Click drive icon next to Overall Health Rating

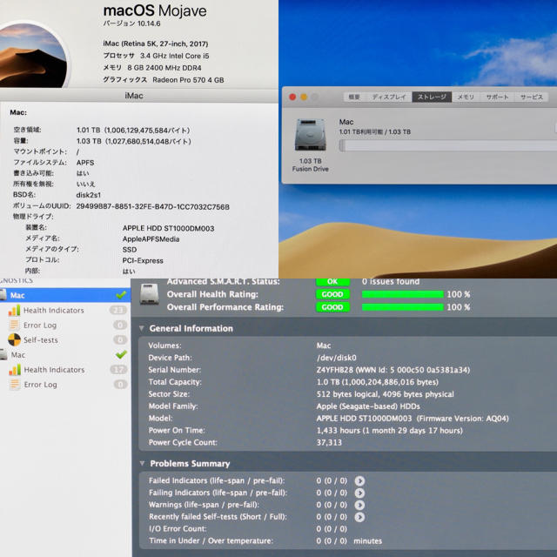pos(149,294)
